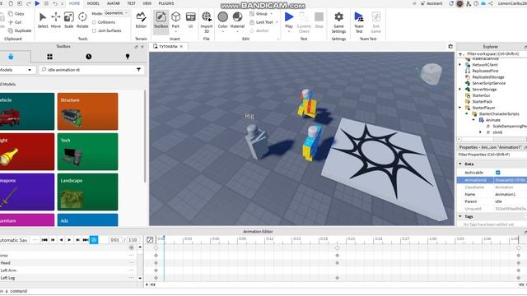The height and width of the screenshot is (296, 527).
Task: Open the Lock Tool dropdown
Action: [263, 22]
